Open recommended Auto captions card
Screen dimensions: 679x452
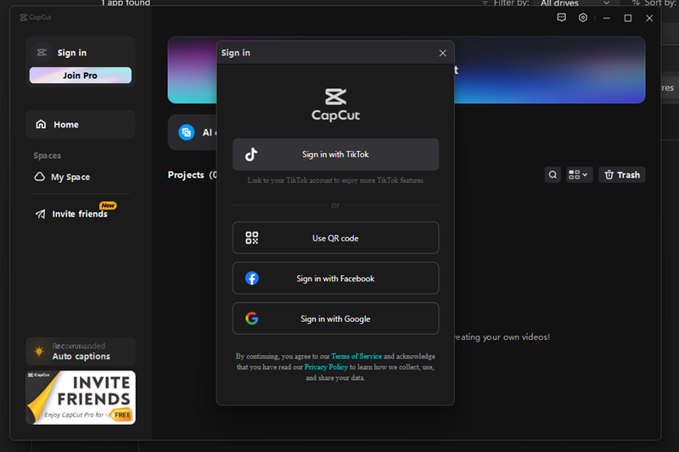click(x=80, y=351)
